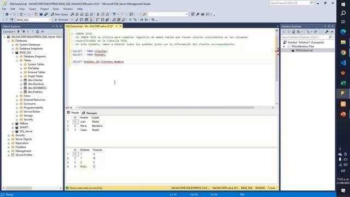Click the Connect plug icon in Object Explorer
The width and height of the screenshot is (350, 197).
point(19,32)
